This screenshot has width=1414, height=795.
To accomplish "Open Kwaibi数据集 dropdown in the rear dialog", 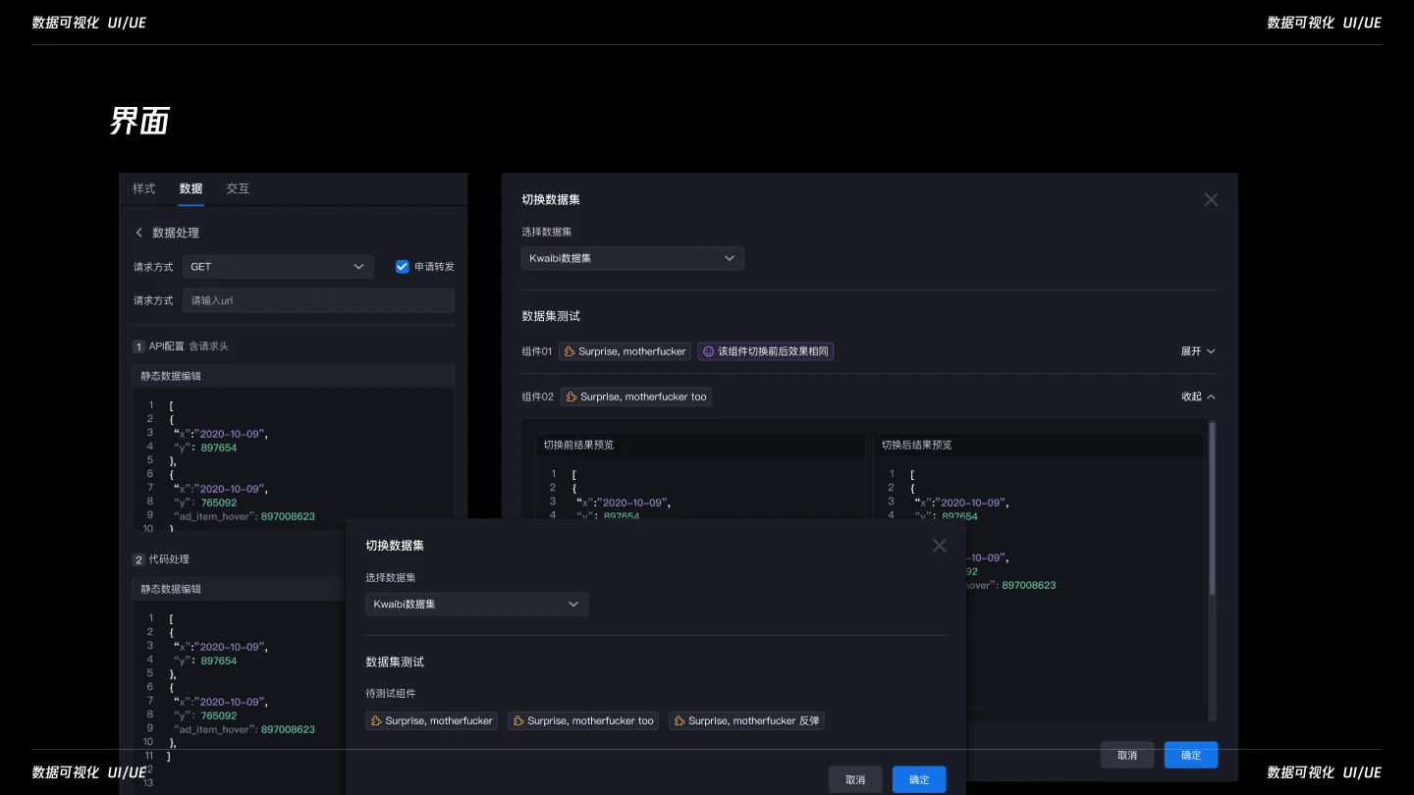I will (x=632, y=258).
